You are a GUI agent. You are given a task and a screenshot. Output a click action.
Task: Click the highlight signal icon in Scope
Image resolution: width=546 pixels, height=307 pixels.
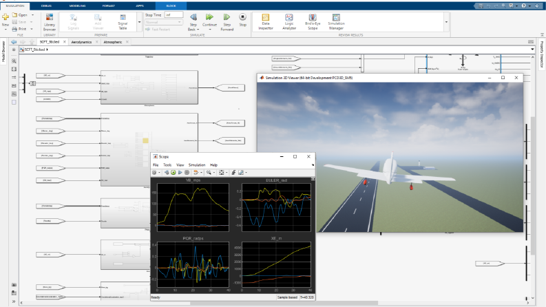196,172
